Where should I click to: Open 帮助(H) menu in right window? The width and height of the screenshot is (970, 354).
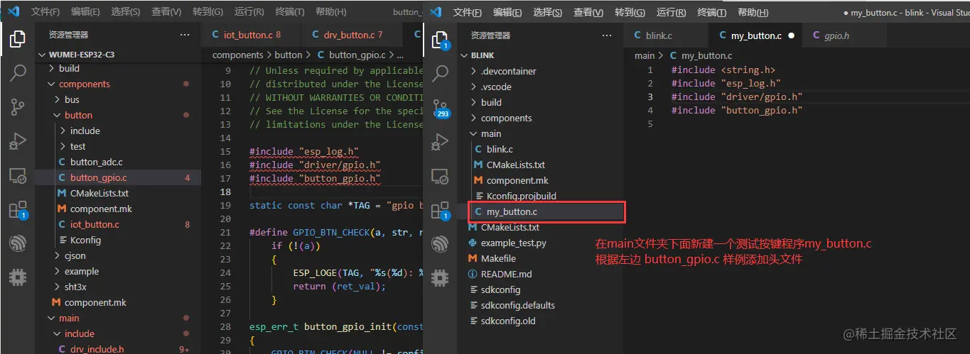(752, 12)
